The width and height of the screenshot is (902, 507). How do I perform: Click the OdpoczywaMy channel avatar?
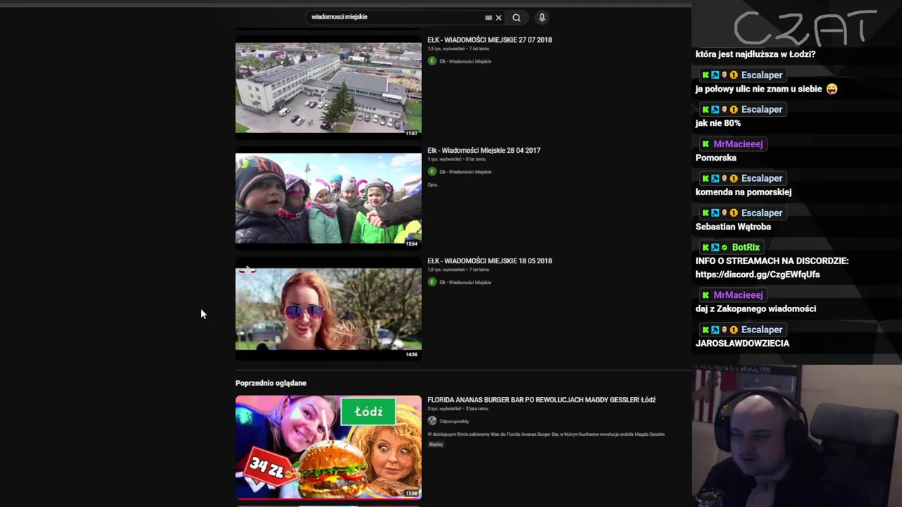pos(432,421)
